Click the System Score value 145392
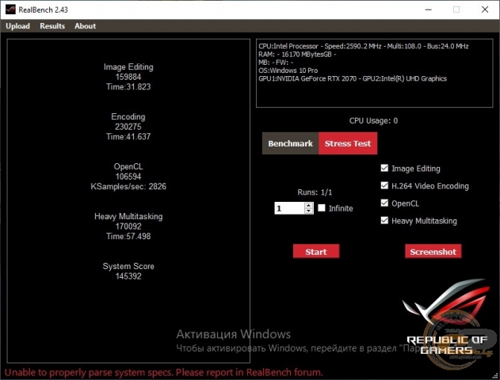Viewport: 500px width, 380px height. pos(128,276)
